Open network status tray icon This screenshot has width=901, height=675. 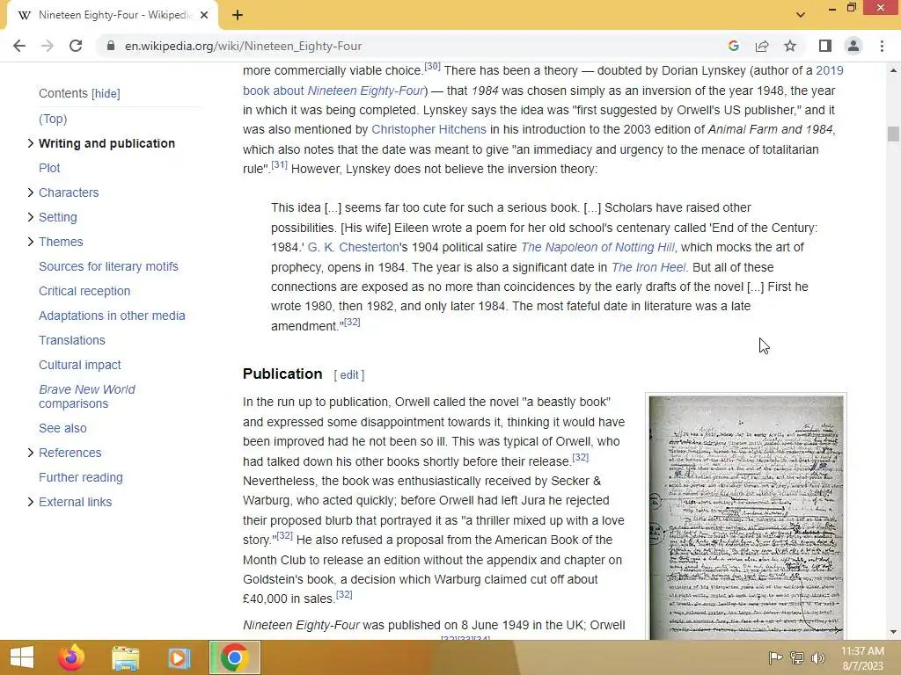pos(797,657)
